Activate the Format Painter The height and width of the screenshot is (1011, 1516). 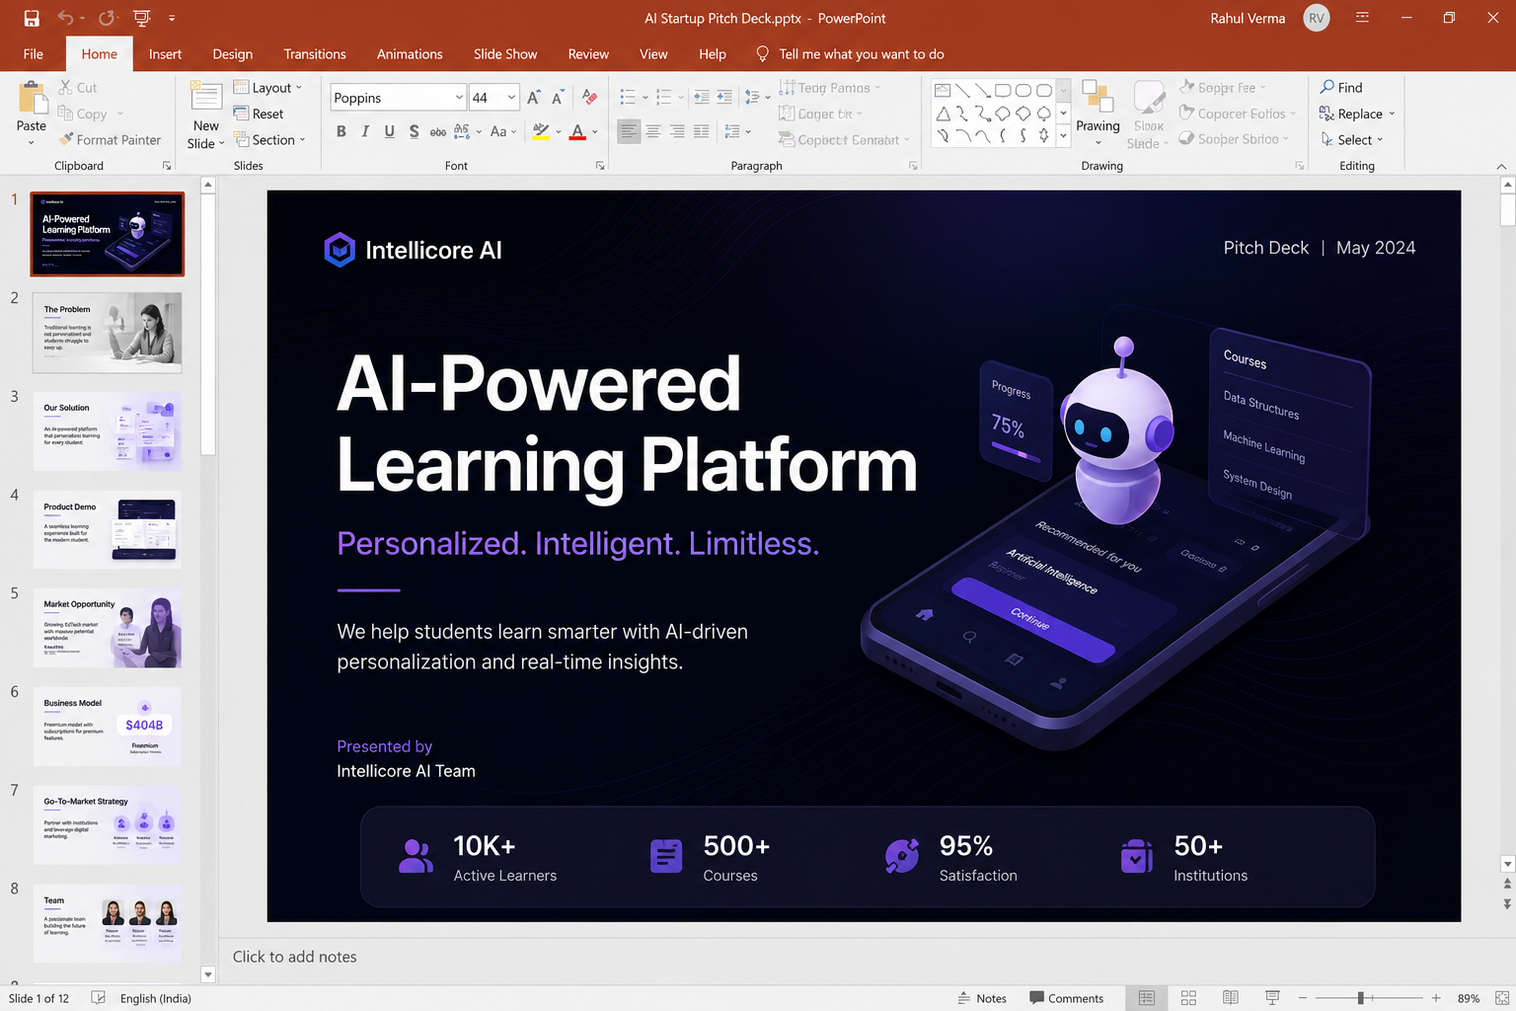pyautogui.click(x=110, y=140)
